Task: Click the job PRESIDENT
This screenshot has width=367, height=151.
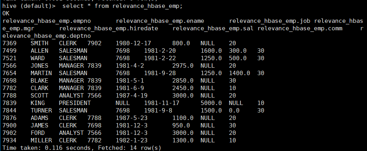Action: point(75,103)
